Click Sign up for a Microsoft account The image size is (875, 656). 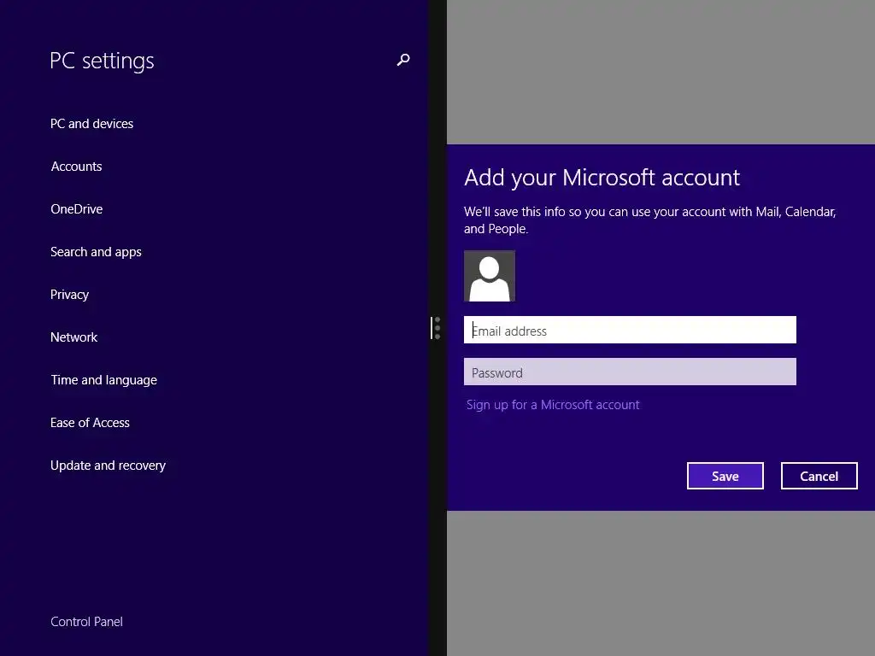553,405
